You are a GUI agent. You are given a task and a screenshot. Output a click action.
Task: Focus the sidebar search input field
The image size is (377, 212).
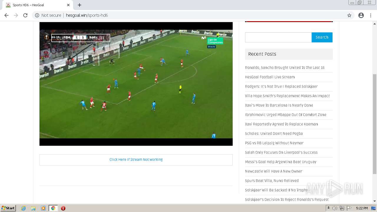click(x=278, y=37)
